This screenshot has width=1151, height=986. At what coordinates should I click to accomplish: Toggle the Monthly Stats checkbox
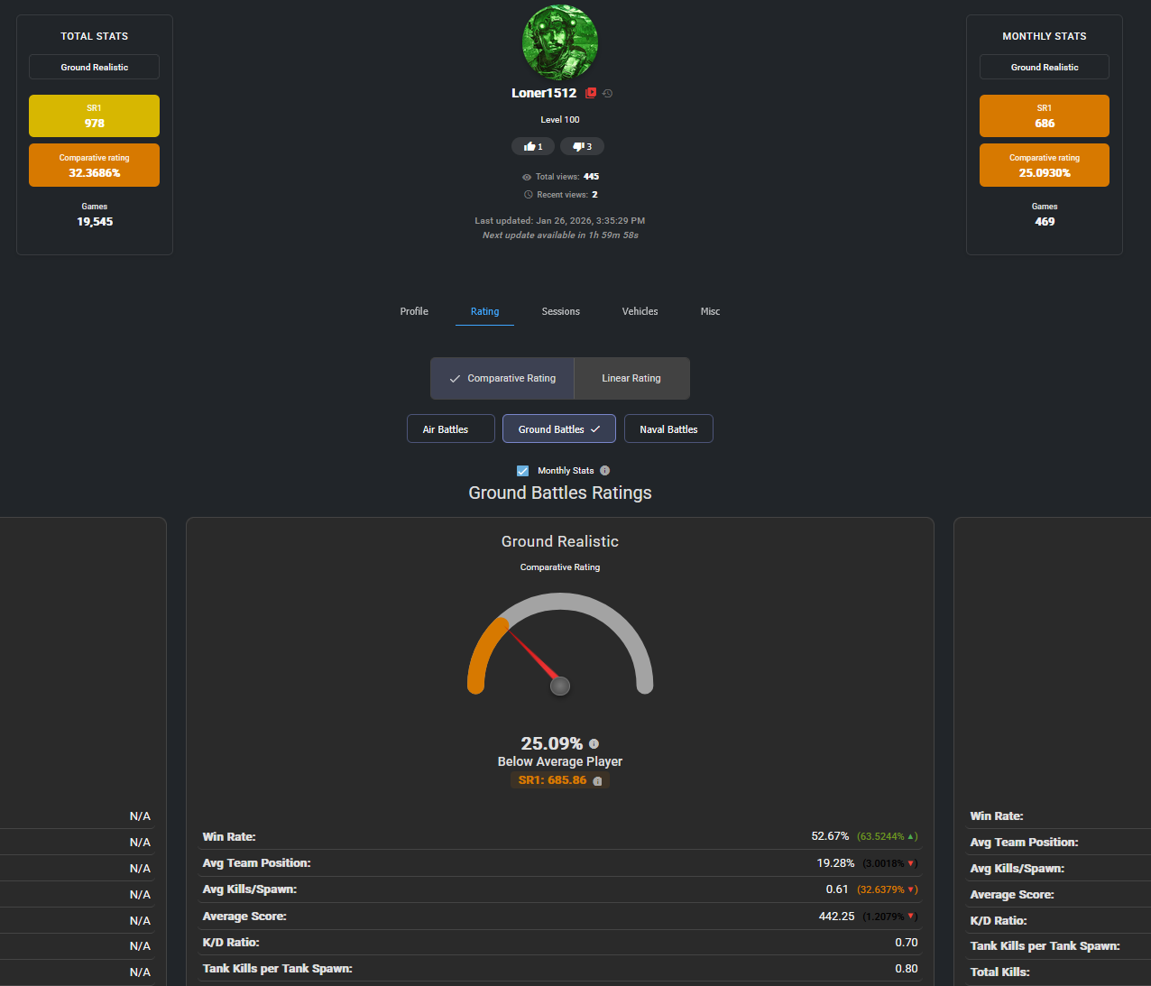(522, 470)
